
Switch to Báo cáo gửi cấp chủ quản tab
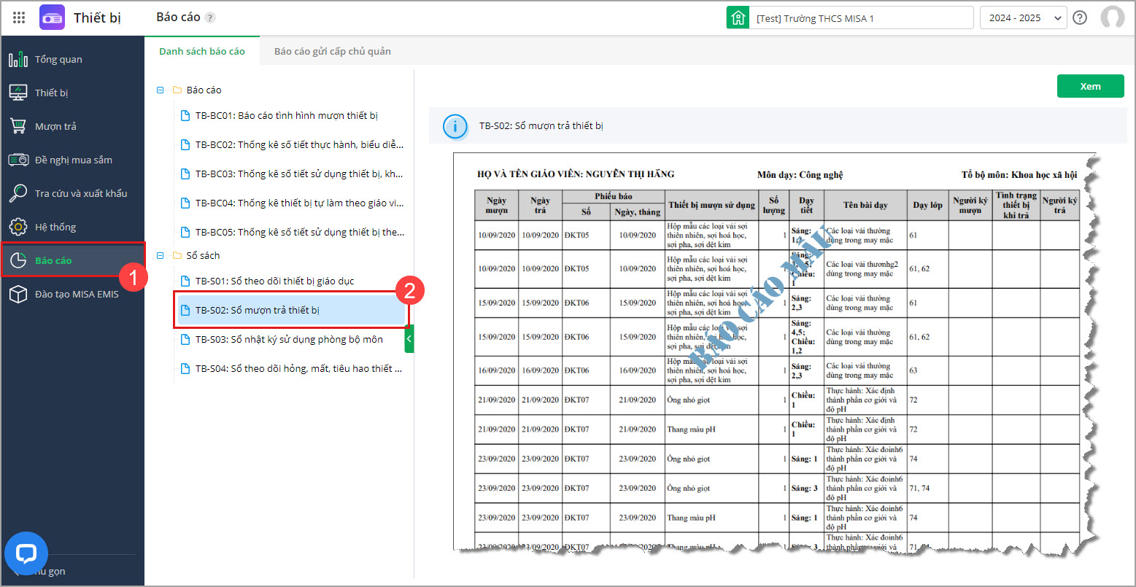click(x=332, y=51)
